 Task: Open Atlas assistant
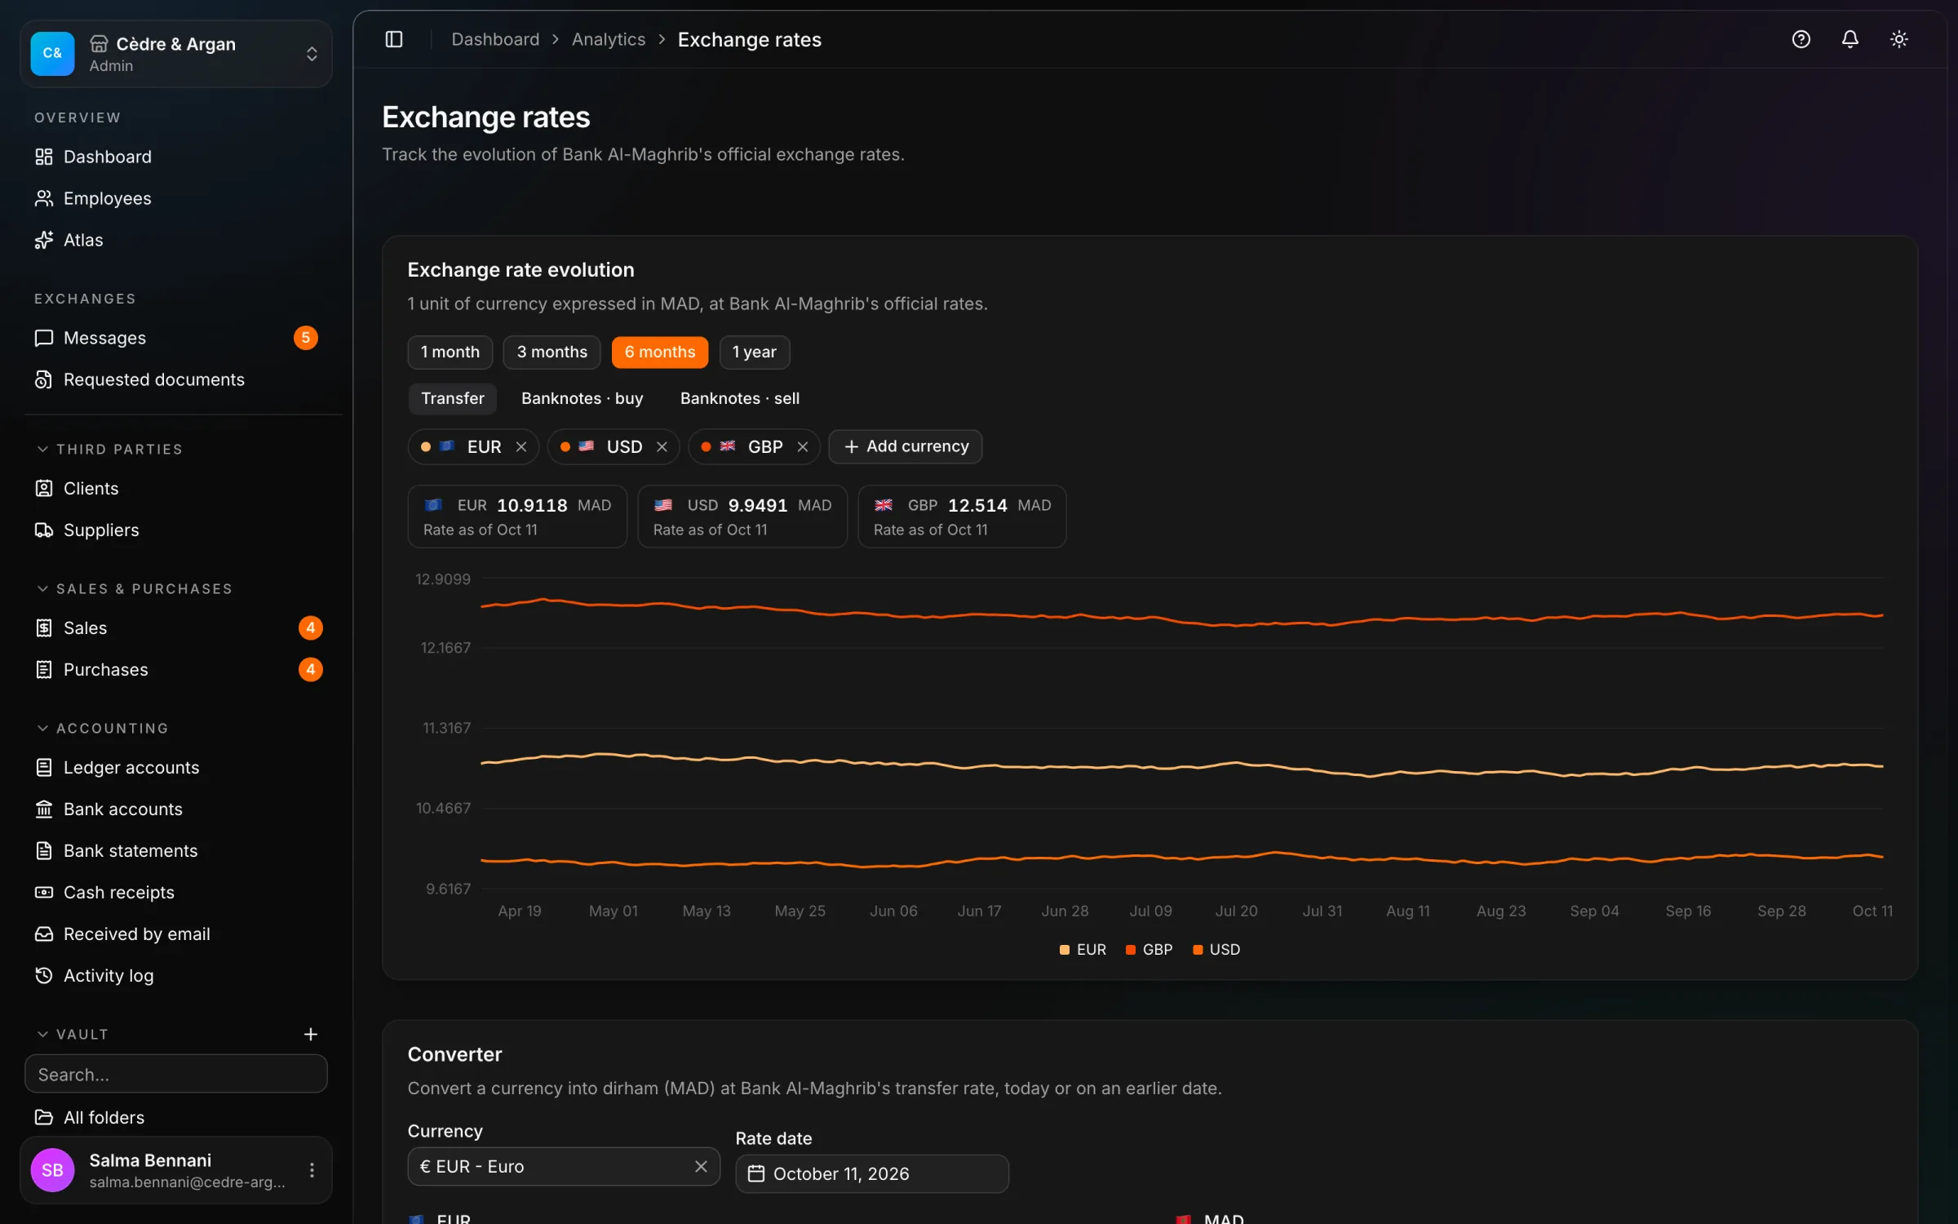pyautogui.click(x=175, y=240)
